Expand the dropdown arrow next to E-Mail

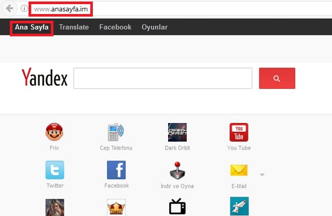262,174
